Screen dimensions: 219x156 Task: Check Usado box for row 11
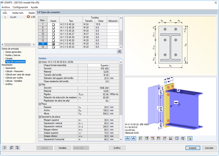(53, 37)
